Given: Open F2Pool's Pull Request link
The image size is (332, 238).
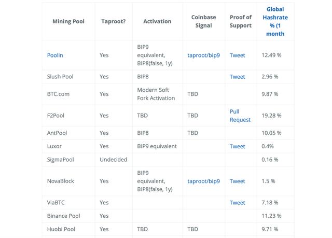Looking at the screenshot, I should [x=240, y=116].
